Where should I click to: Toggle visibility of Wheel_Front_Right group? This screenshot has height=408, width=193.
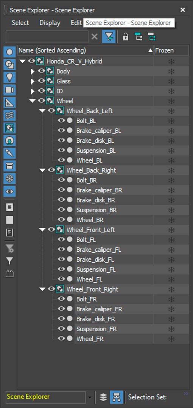tap(51, 289)
